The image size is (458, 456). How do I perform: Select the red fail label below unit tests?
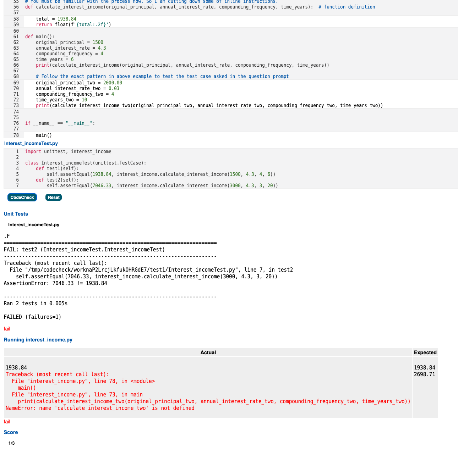coord(7,329)
